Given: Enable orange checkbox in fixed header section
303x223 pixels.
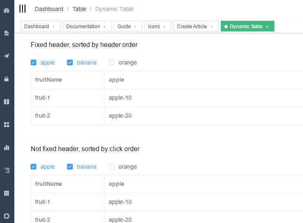Looking at the screenshot, I should click(x=112, y=62).
